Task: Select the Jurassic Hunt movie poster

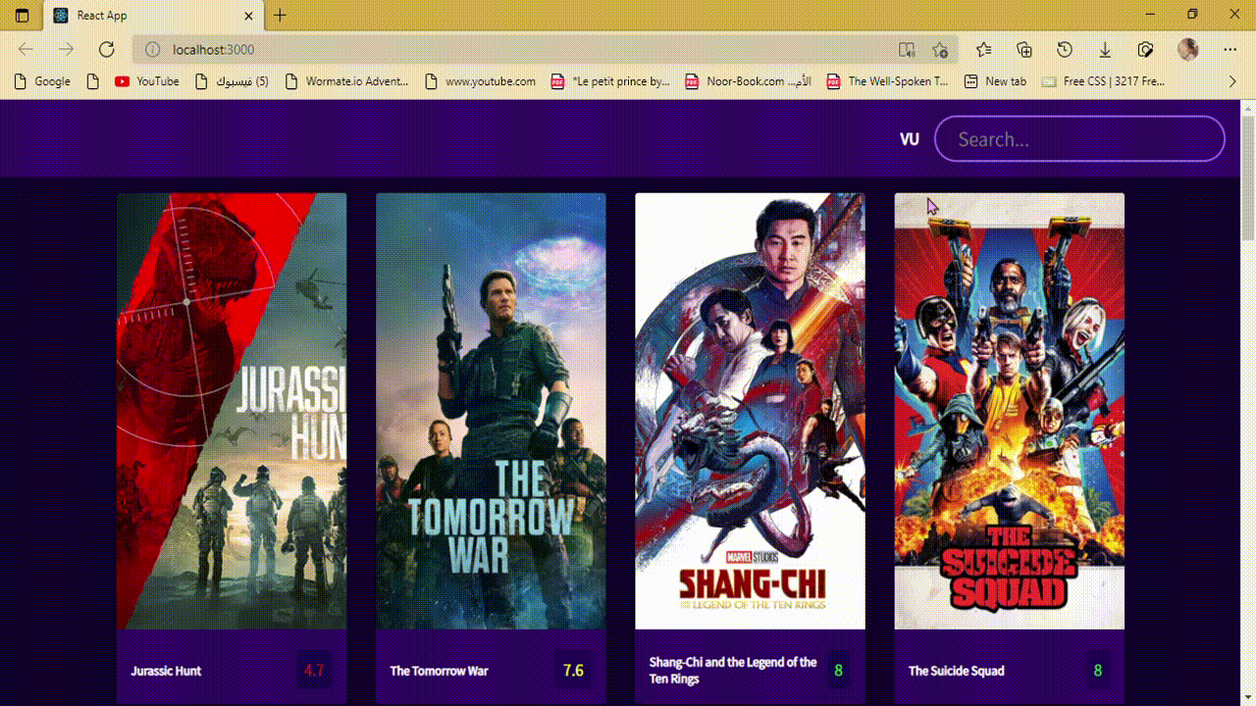Action: 232,411
